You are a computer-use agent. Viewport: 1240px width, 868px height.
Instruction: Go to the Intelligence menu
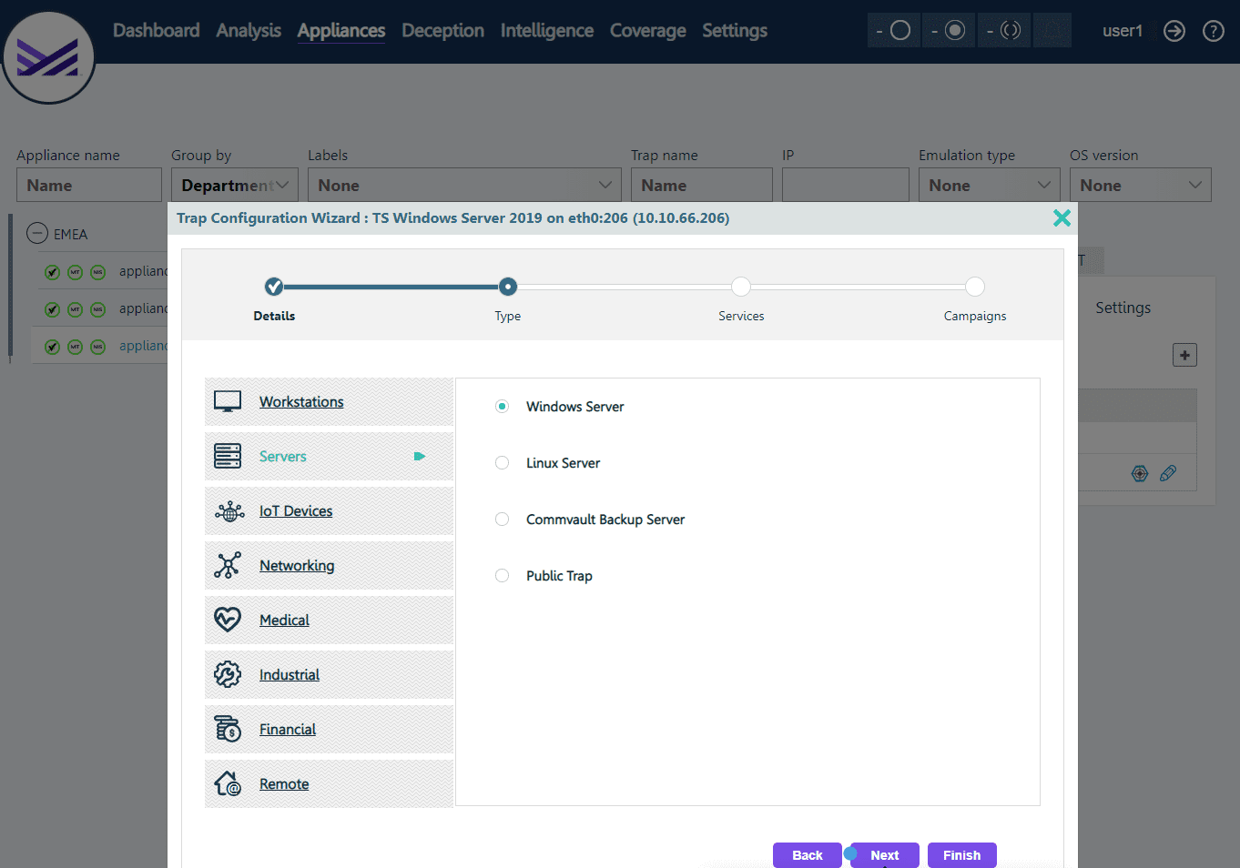tap(546, 31)
